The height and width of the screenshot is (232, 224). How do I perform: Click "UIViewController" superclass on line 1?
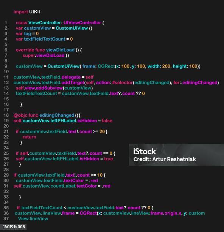point(82,23)
